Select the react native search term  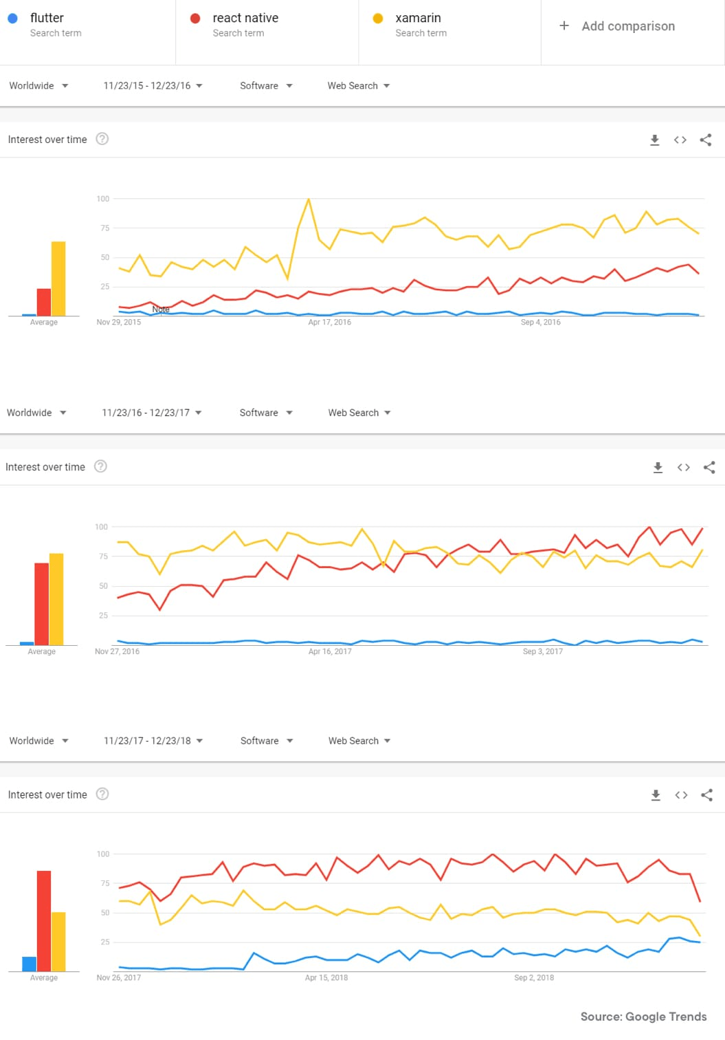point(245,19)
